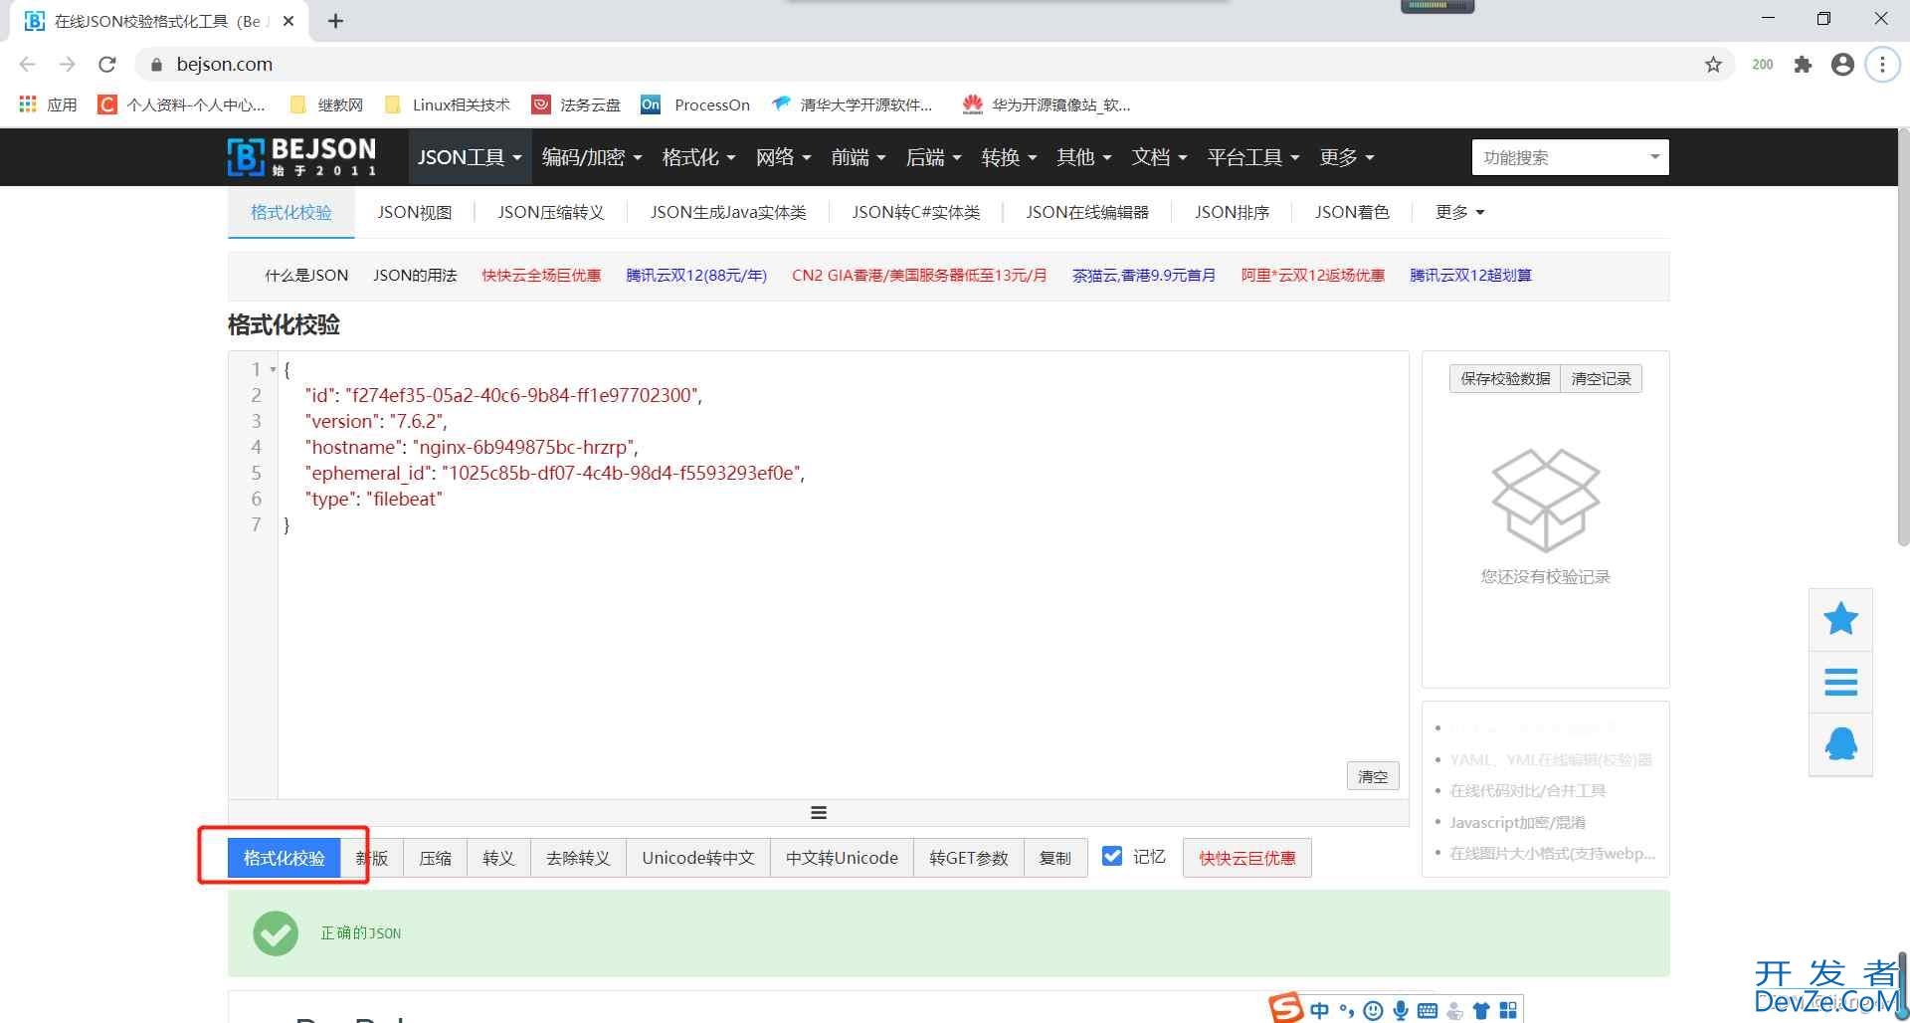The height and width of the screenshot is (1023, 1910).
Task: Bookmark page with the star icon
Action: (1713, 65)
